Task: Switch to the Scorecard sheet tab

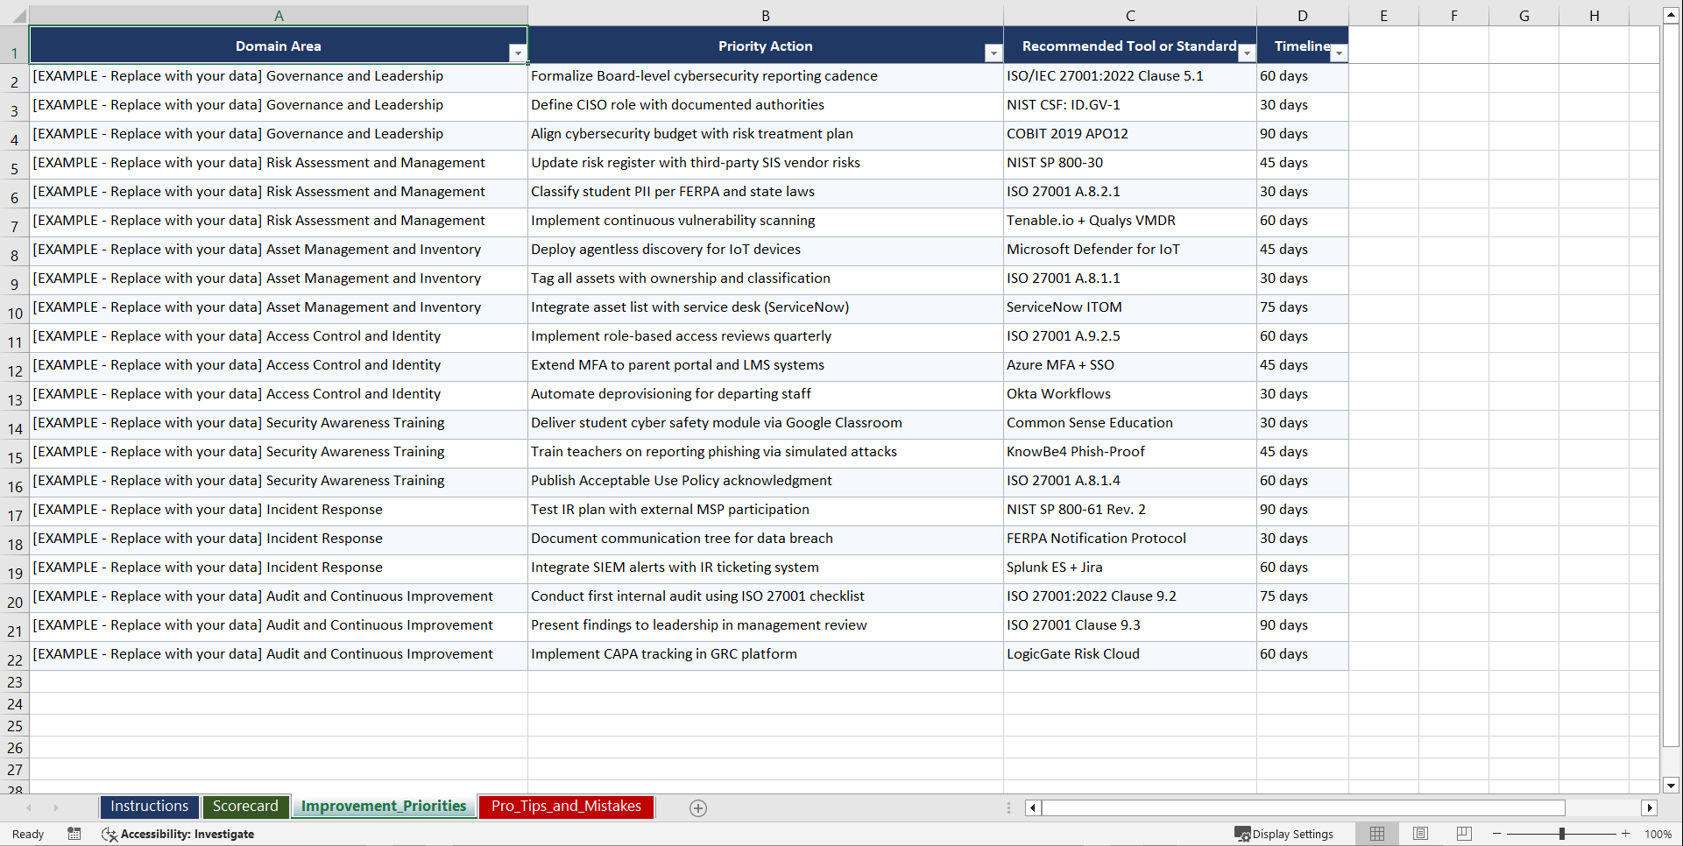Action: (245, 806)
